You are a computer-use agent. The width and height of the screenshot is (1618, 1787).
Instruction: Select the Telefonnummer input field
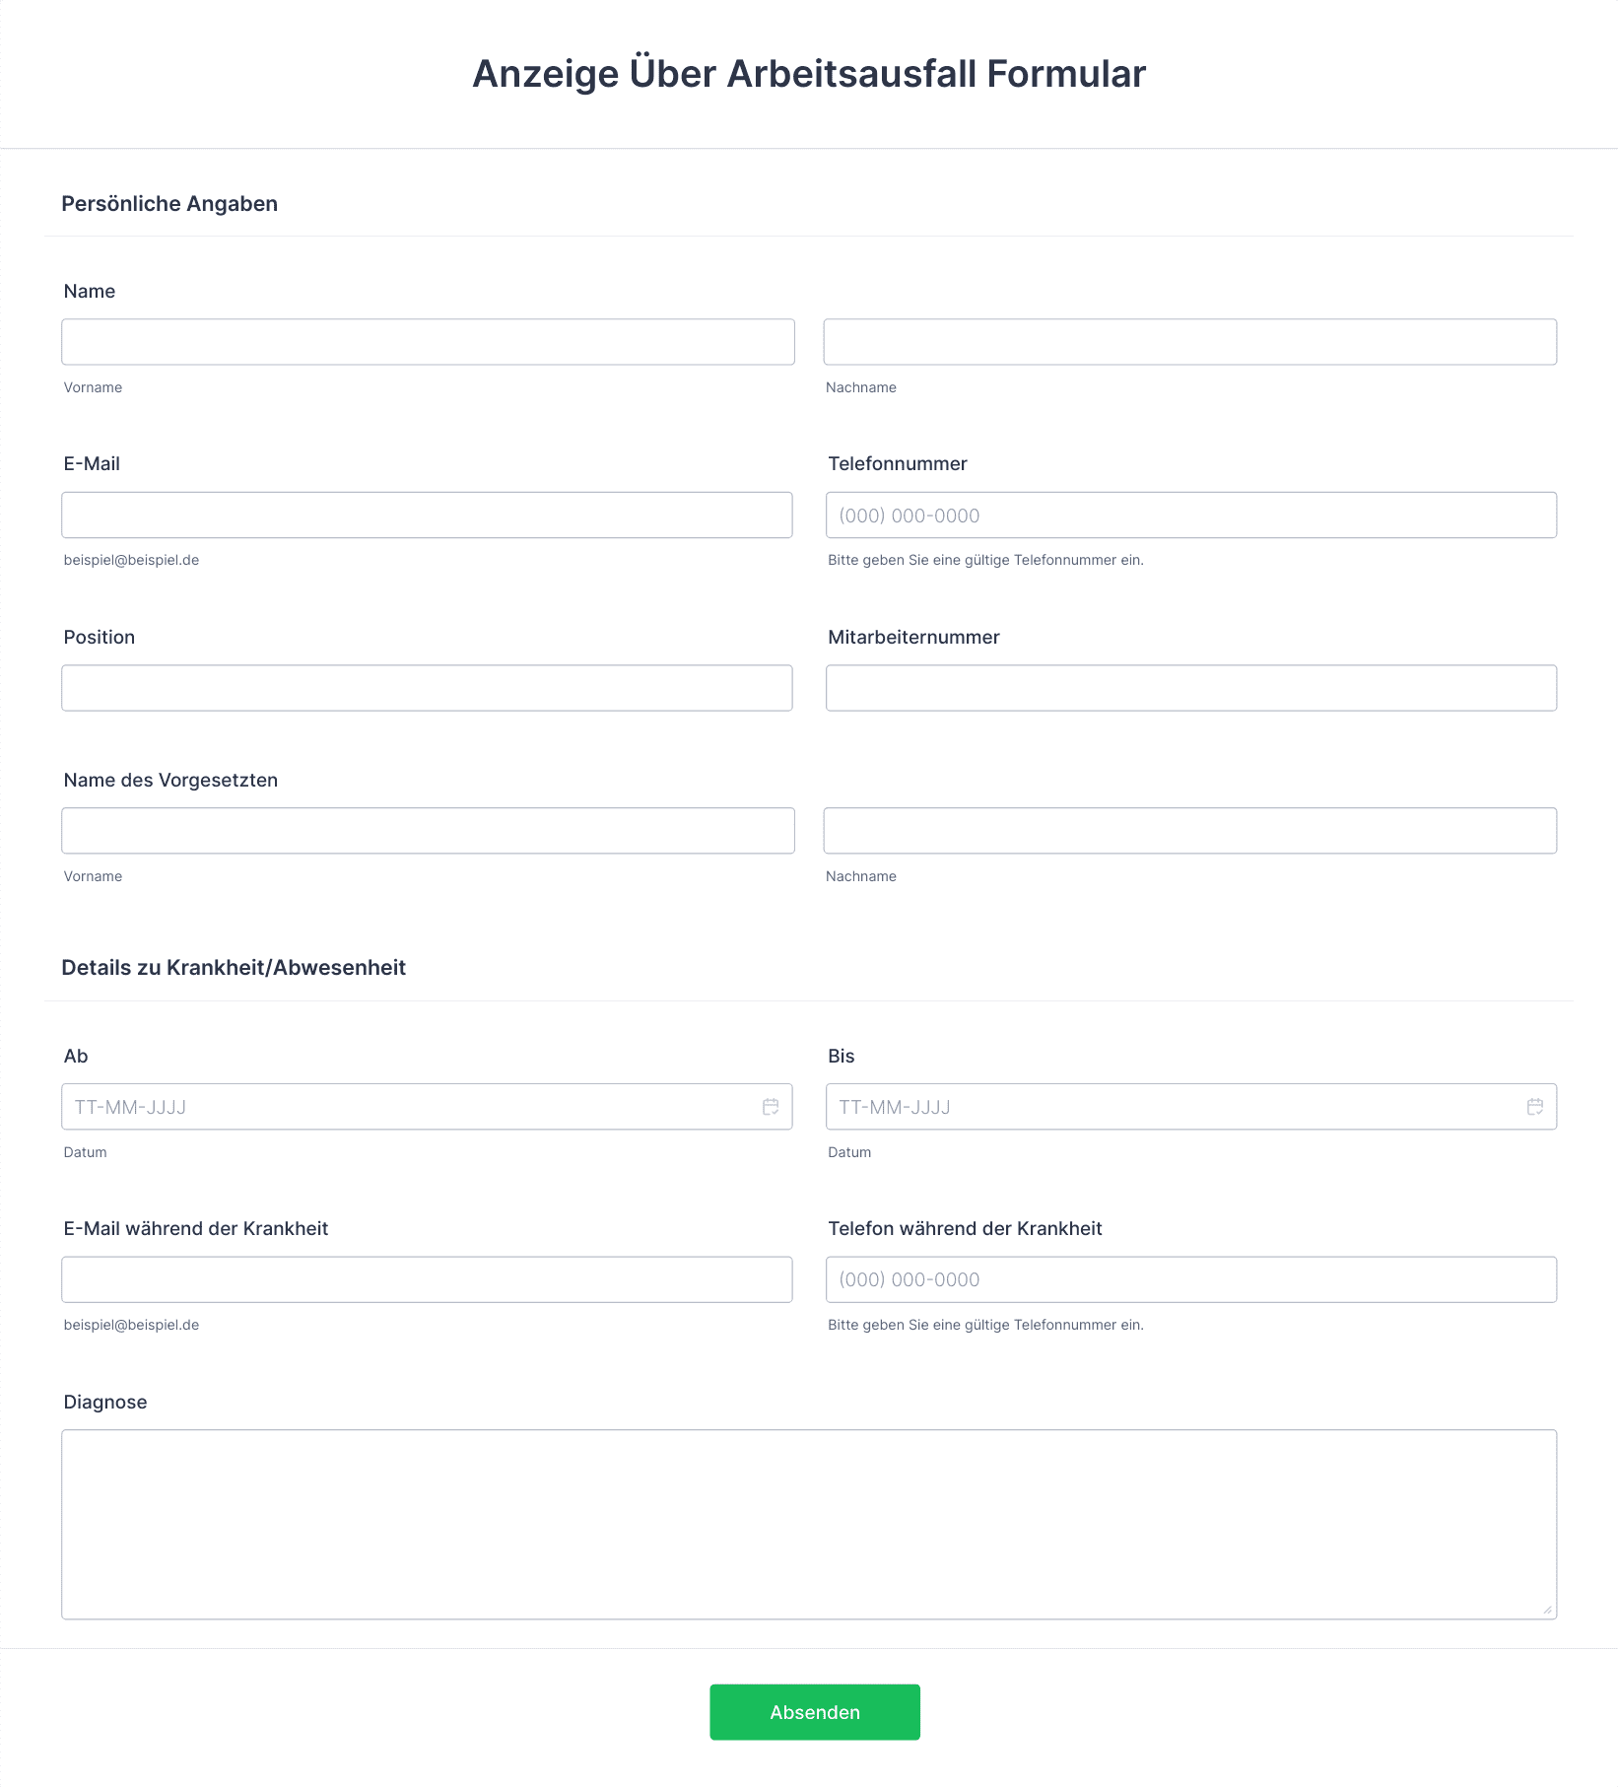[x=1191, y=515]
